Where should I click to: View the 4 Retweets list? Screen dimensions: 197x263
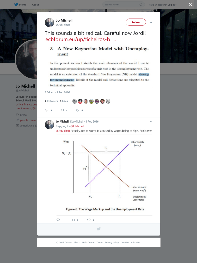(51, 101)
